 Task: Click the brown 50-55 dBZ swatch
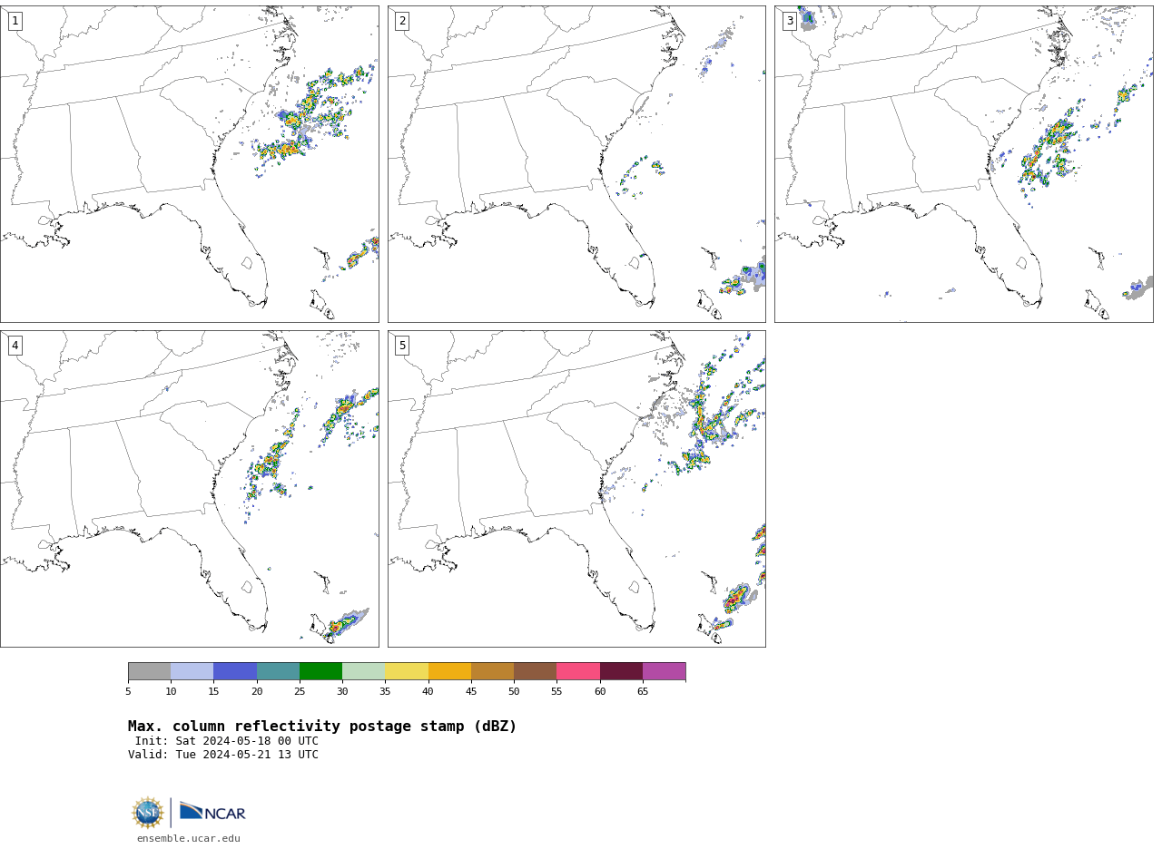tap(535, 671)
